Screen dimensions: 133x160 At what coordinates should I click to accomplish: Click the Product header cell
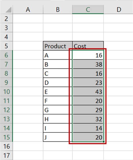(x=58, y=46)
